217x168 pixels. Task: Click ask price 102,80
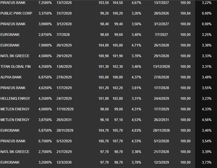(x=118, y=98)
